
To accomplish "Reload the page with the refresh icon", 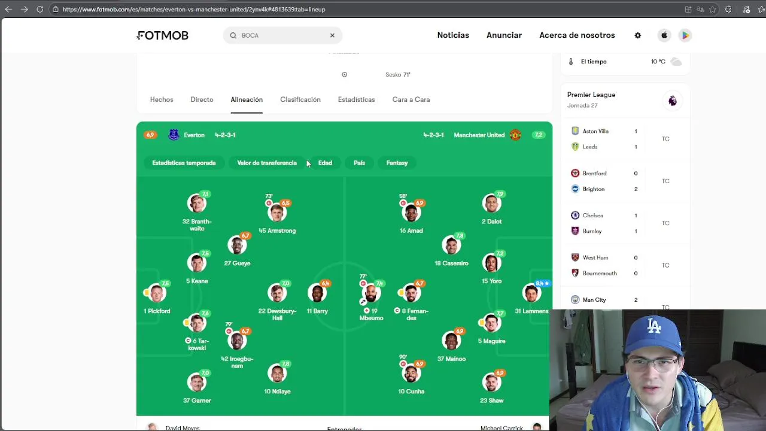I will click(x=39, y=10).
